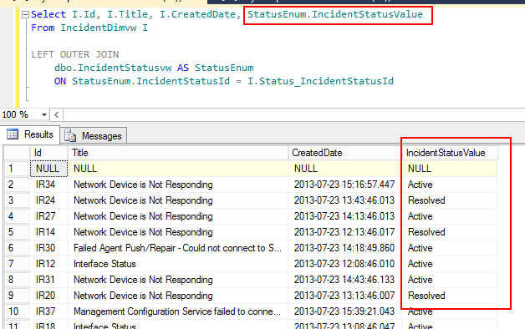Click Active status in IR30 row

tap(450, 248)
